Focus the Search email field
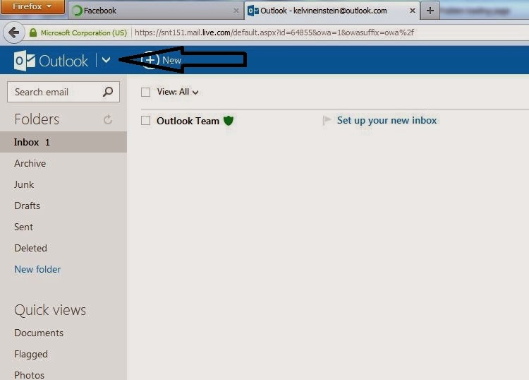529x380 pixels. tap(63, 92)
